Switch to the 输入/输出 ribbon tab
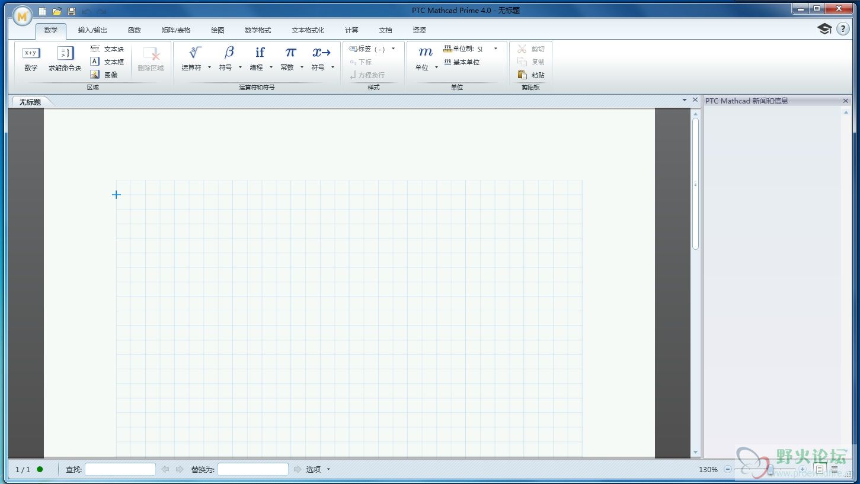 (x=92, y=30)
